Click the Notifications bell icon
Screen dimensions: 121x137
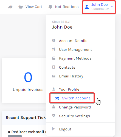[x=50, y=7]
